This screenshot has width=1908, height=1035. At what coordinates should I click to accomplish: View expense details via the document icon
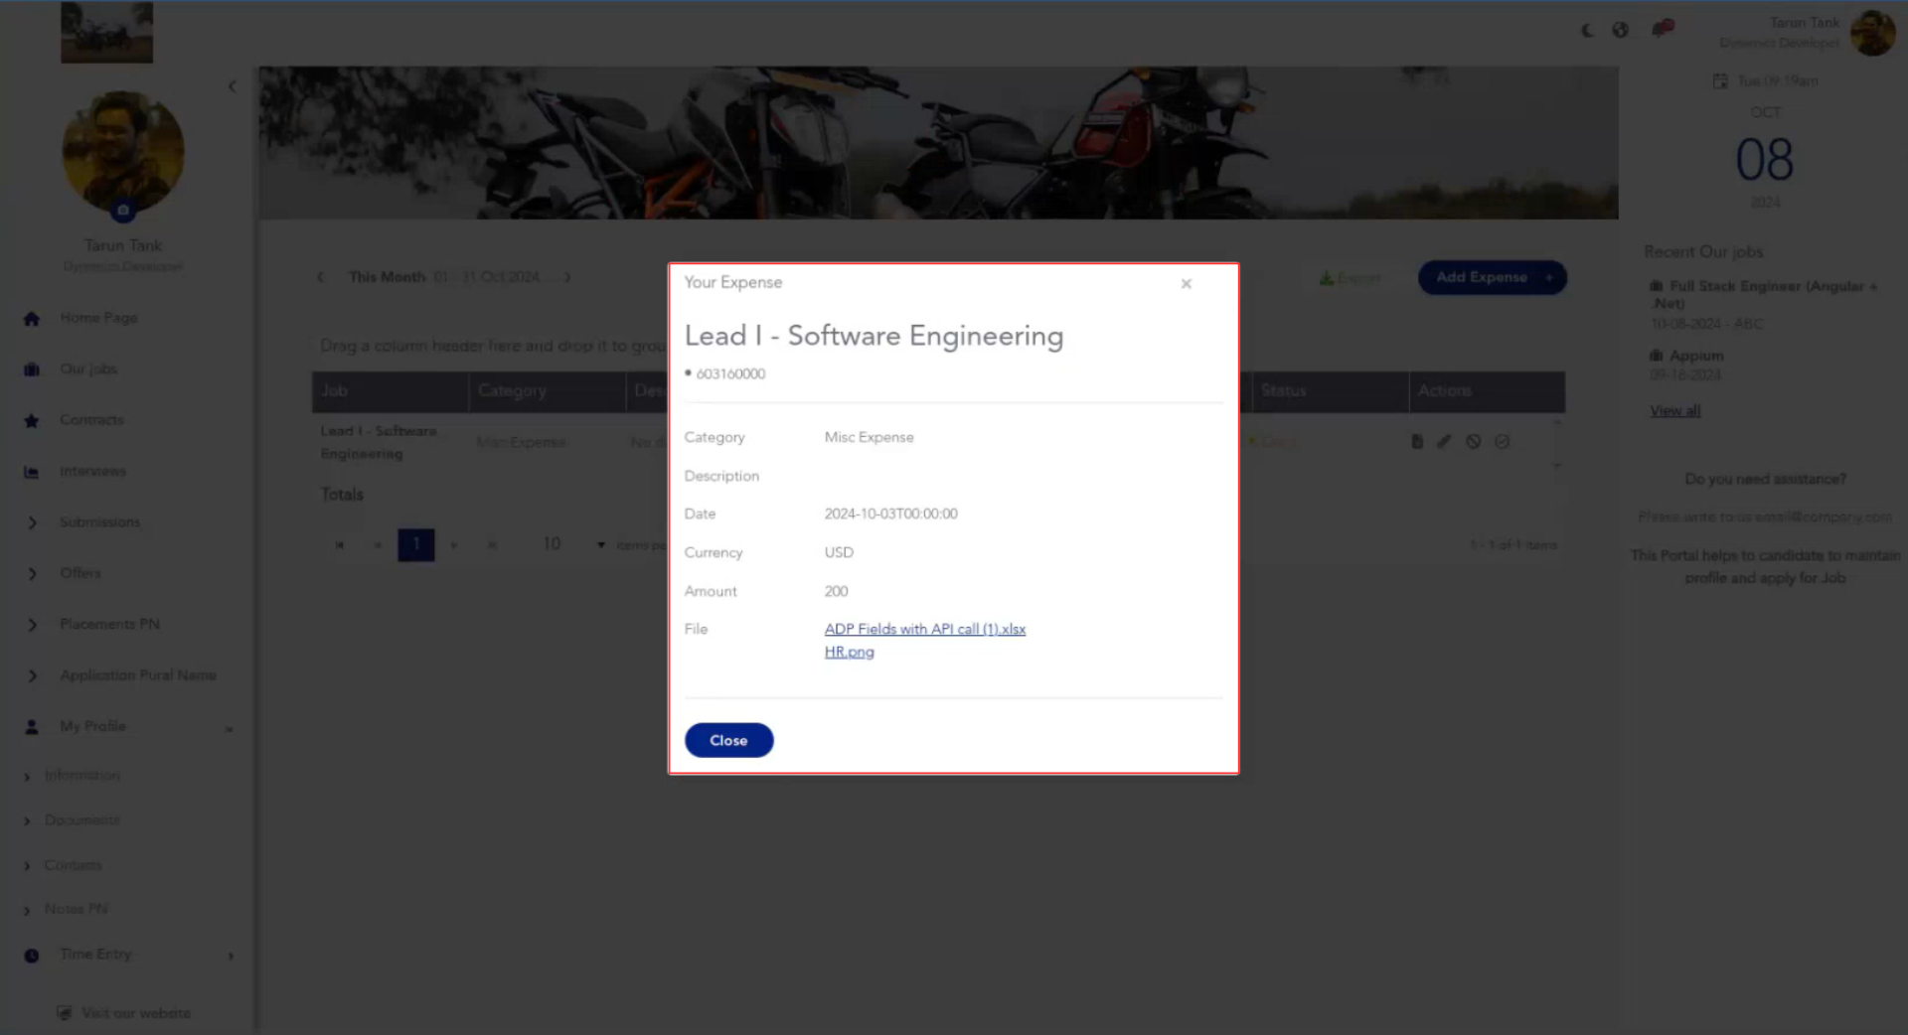1417,441
